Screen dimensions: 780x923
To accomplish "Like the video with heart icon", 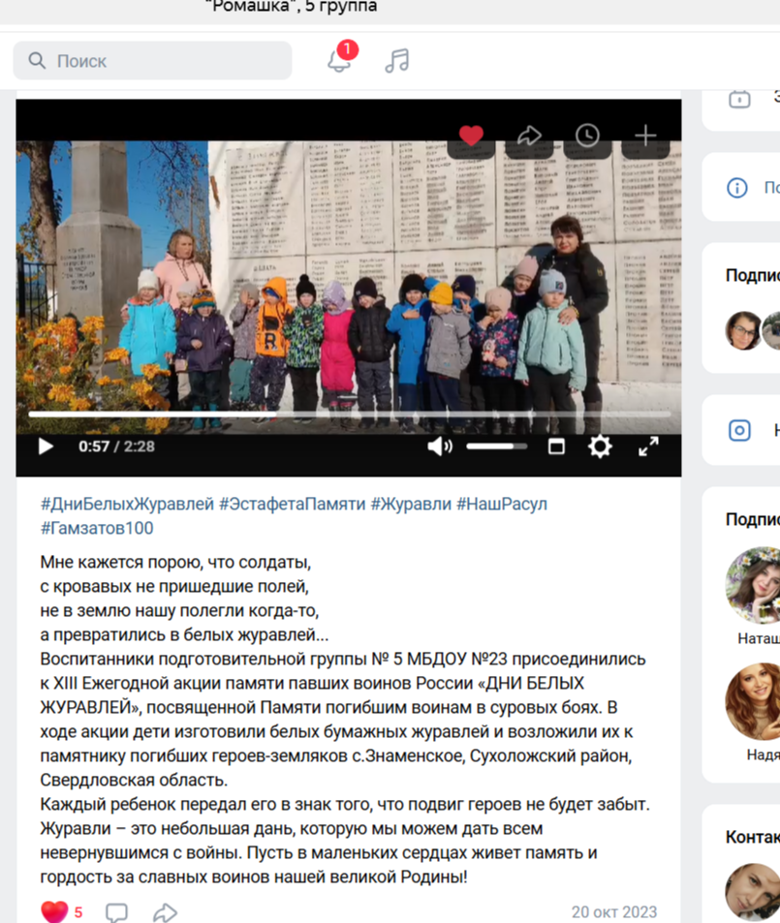I will pyautogui.click(x=471, y=136).
